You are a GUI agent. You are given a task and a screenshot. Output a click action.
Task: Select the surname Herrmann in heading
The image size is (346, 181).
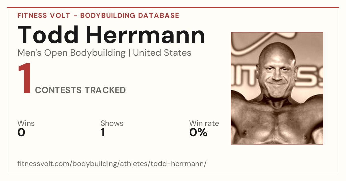click(146, 35)
